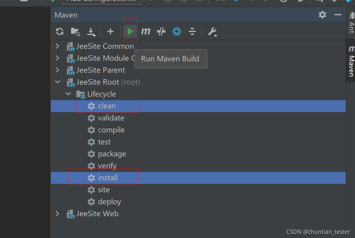Select the clean lifecycle phase
The height and width of the screenshot is (238, 355).
(x=198, y=106)
